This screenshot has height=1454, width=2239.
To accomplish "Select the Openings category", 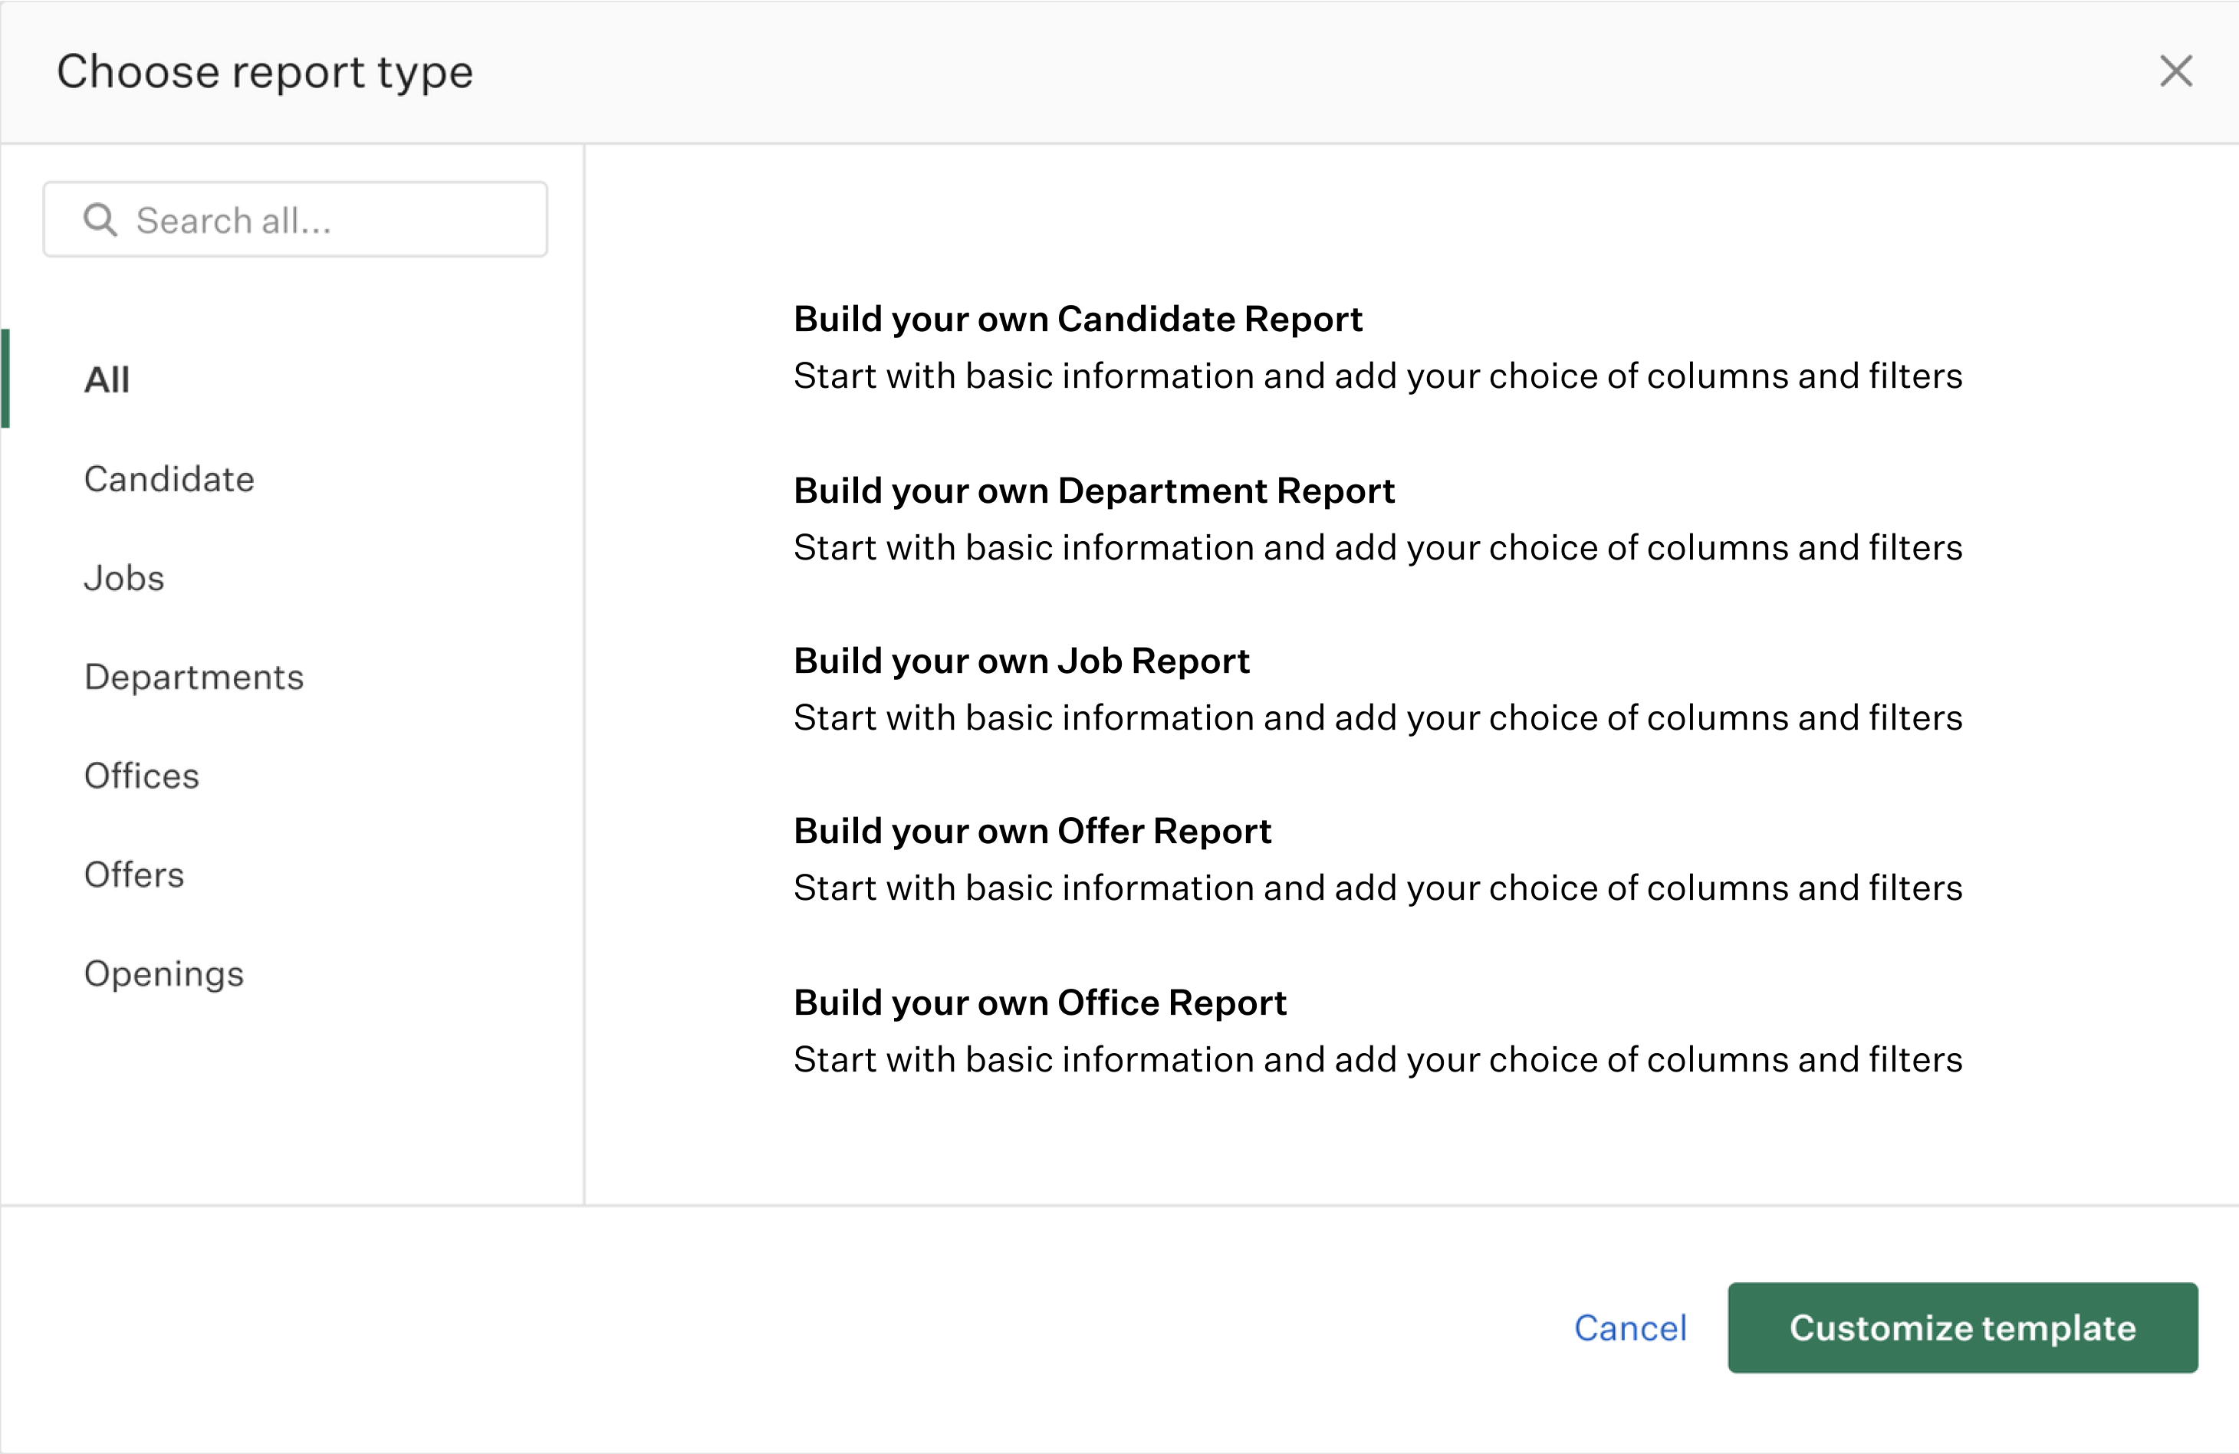I will pos(165,974).
